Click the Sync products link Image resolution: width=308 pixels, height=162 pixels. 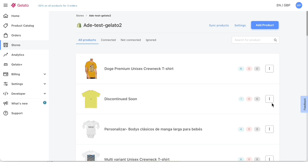(219, 25)
